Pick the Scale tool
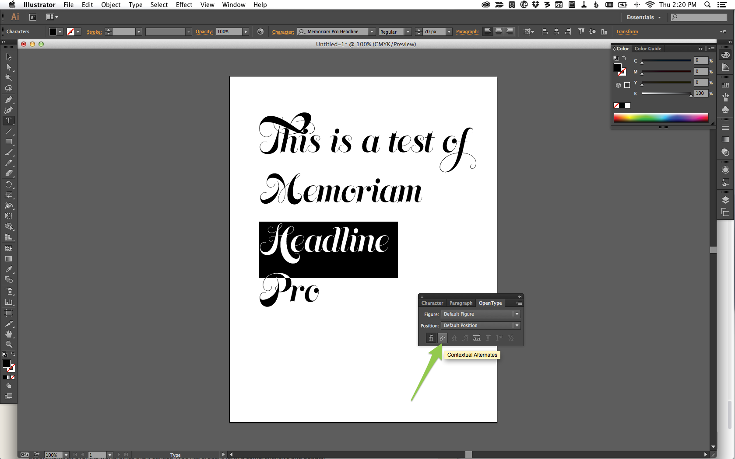The width and height of the screenshot is (735, 459). click(9, 195)
